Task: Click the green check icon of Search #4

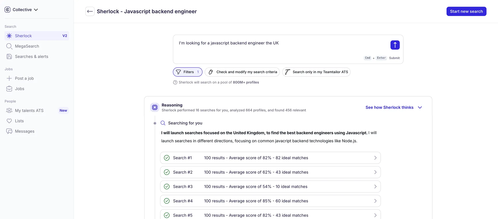Action: pos(167,201)
